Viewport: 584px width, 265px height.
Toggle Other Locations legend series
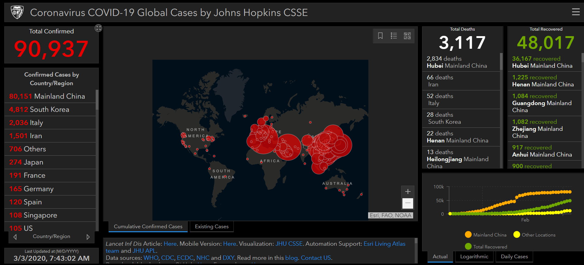click(534, 235)
